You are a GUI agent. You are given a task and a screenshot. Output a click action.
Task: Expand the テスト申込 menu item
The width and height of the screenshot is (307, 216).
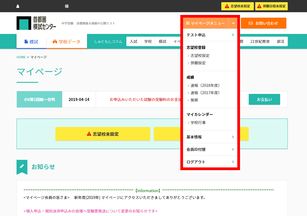point(210,35)
